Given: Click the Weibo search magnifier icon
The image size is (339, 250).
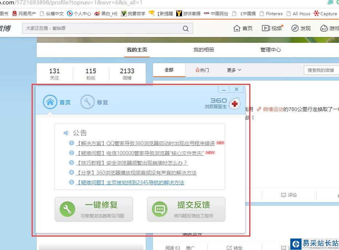Looking at the screenshot, I should pyautogui.click(x=186, y=29).
